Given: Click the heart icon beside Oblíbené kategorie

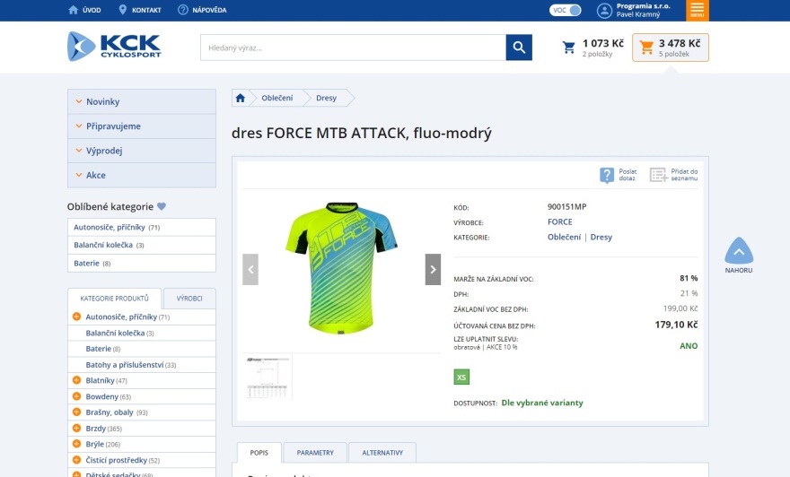Looking at the screenshot, I should (x=162, y=206).
